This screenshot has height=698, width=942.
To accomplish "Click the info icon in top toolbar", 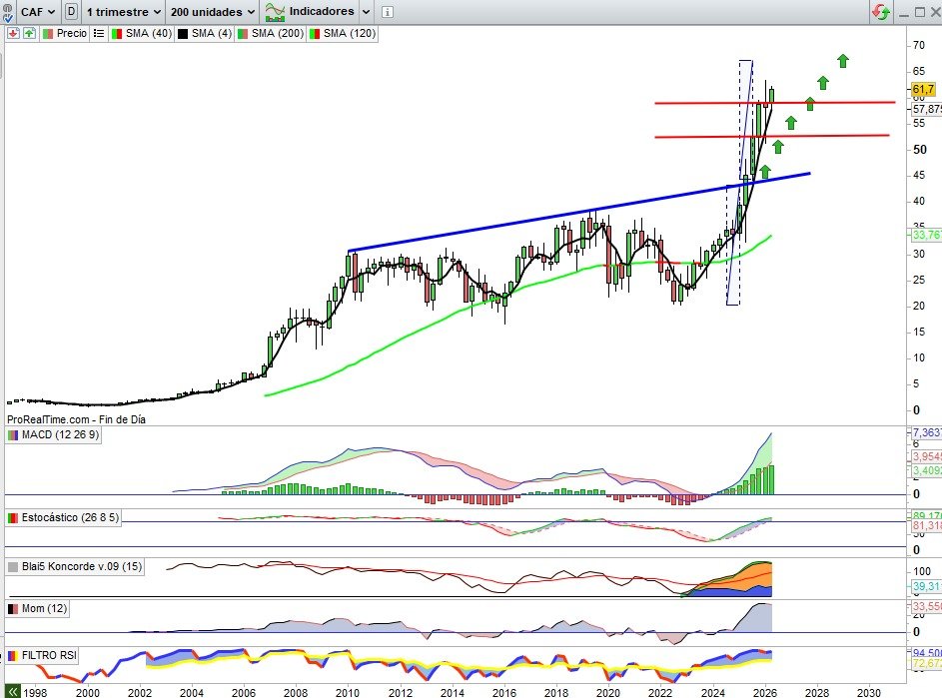I will (x=388, y=12).
